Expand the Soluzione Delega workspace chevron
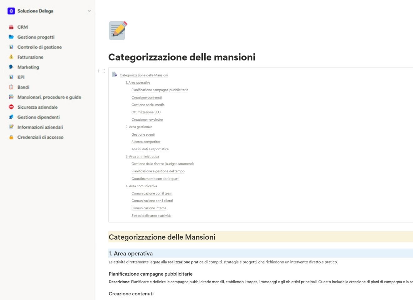Screen dimensions: 413x300 click(x=89, y=11)
